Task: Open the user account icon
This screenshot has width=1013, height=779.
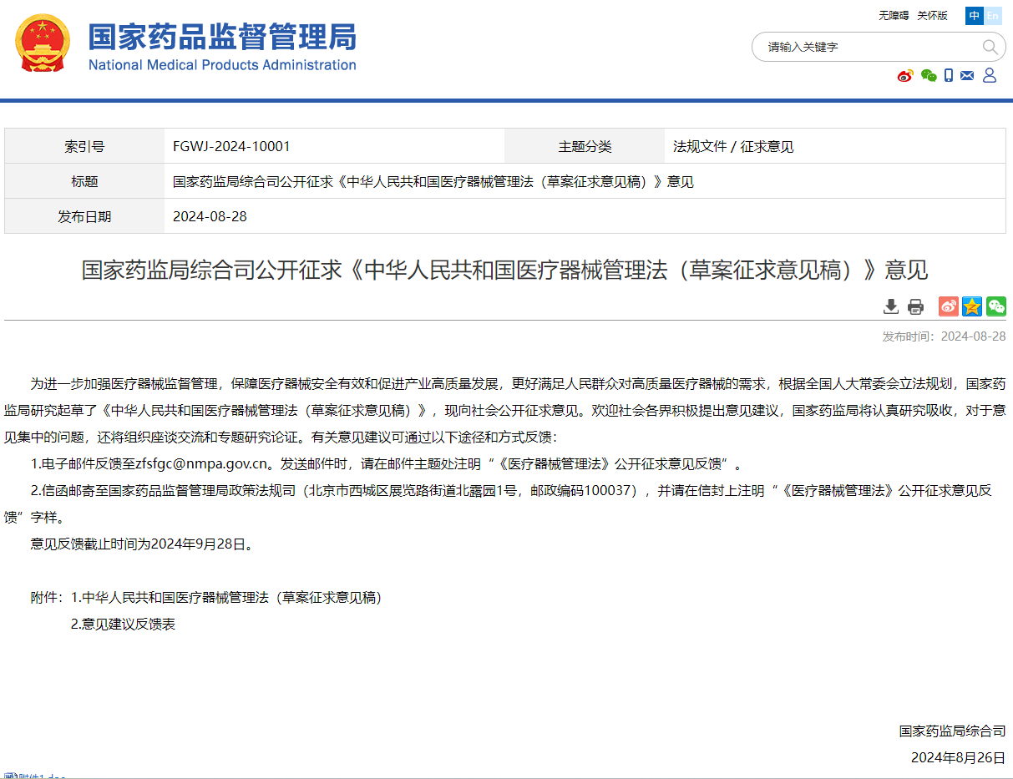Action: [990, 76]
